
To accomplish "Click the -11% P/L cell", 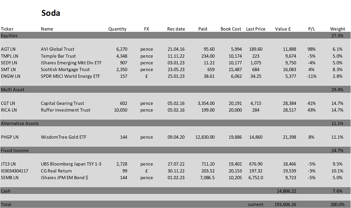I will pos(312,76).
